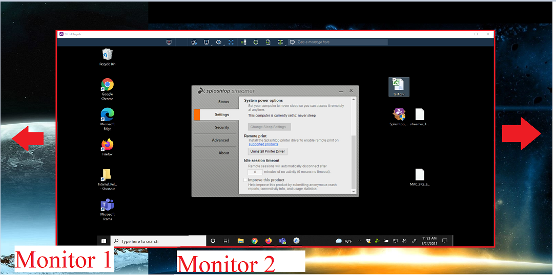The width and height of the screenshot is (556, 275).
Task: Open the eye view options icon
Action: pos(219,42)
